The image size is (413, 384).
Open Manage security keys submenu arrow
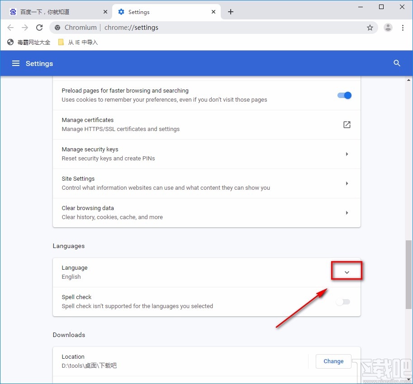pos(347,154)
